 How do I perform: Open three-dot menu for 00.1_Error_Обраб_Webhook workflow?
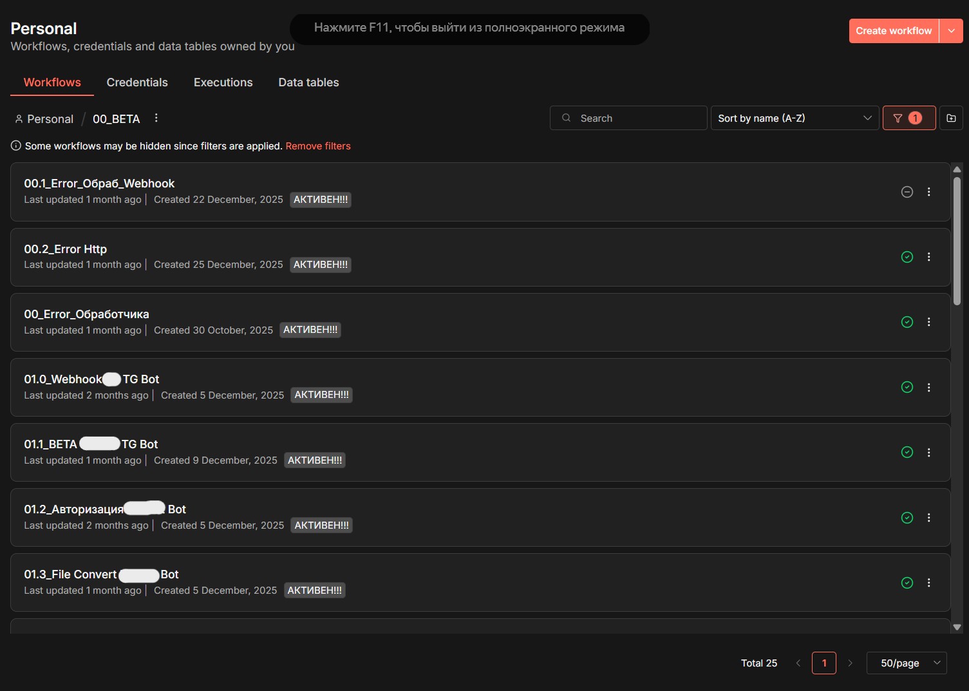pyautogui.click(x=928, y=192)
